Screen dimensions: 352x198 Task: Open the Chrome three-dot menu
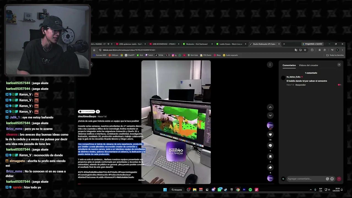pos(342,50)
